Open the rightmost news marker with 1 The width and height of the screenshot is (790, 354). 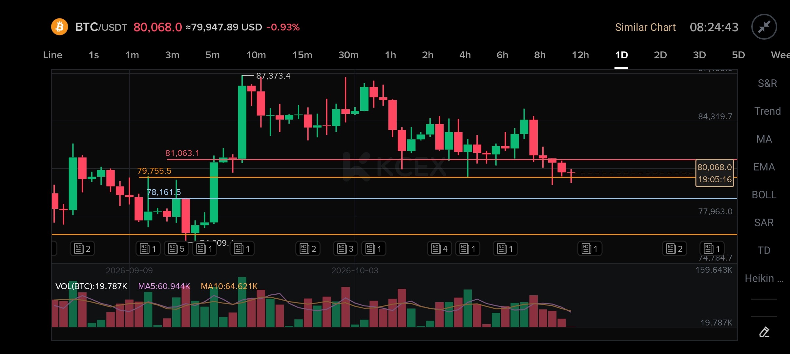tap(712, 249)
